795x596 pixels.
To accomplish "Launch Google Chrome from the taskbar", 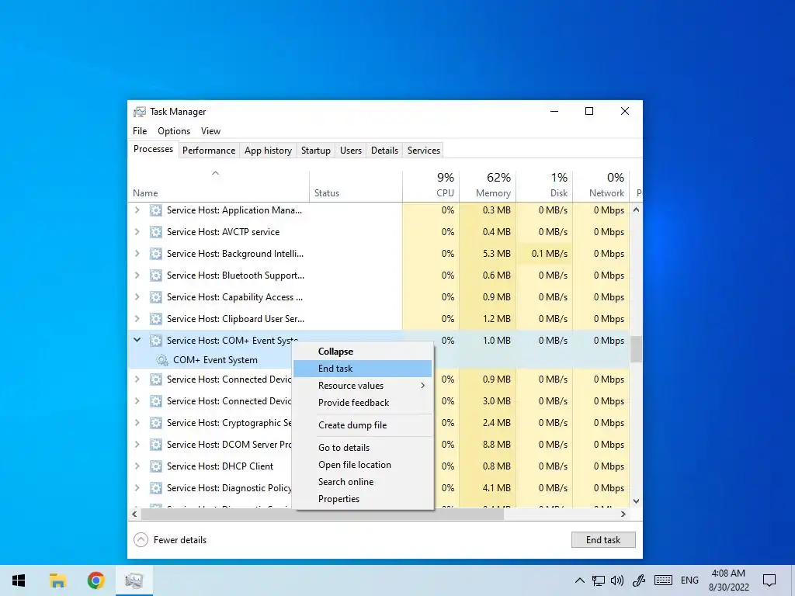I will (x=95, y=580).
